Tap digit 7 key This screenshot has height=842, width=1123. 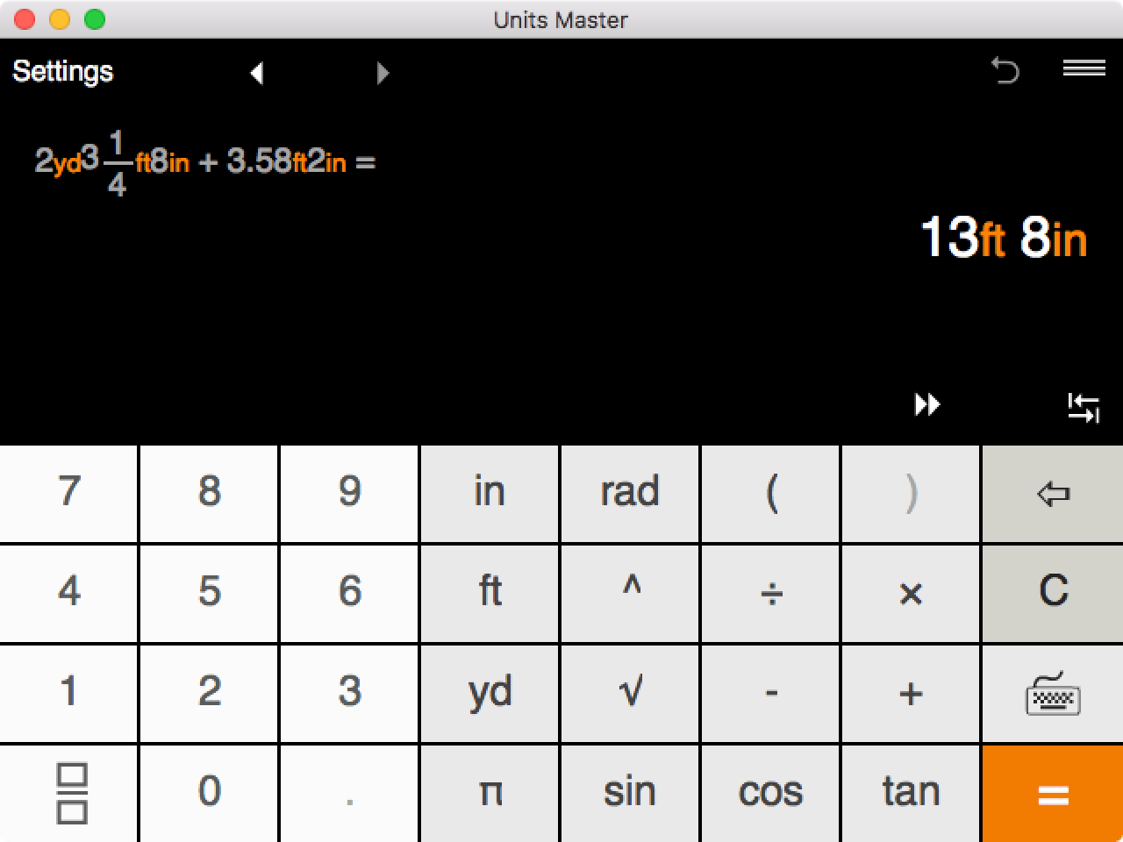68,494
